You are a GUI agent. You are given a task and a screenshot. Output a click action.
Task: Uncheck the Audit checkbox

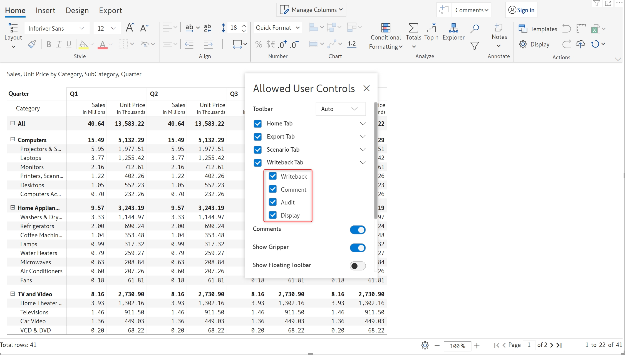point(273,202)
